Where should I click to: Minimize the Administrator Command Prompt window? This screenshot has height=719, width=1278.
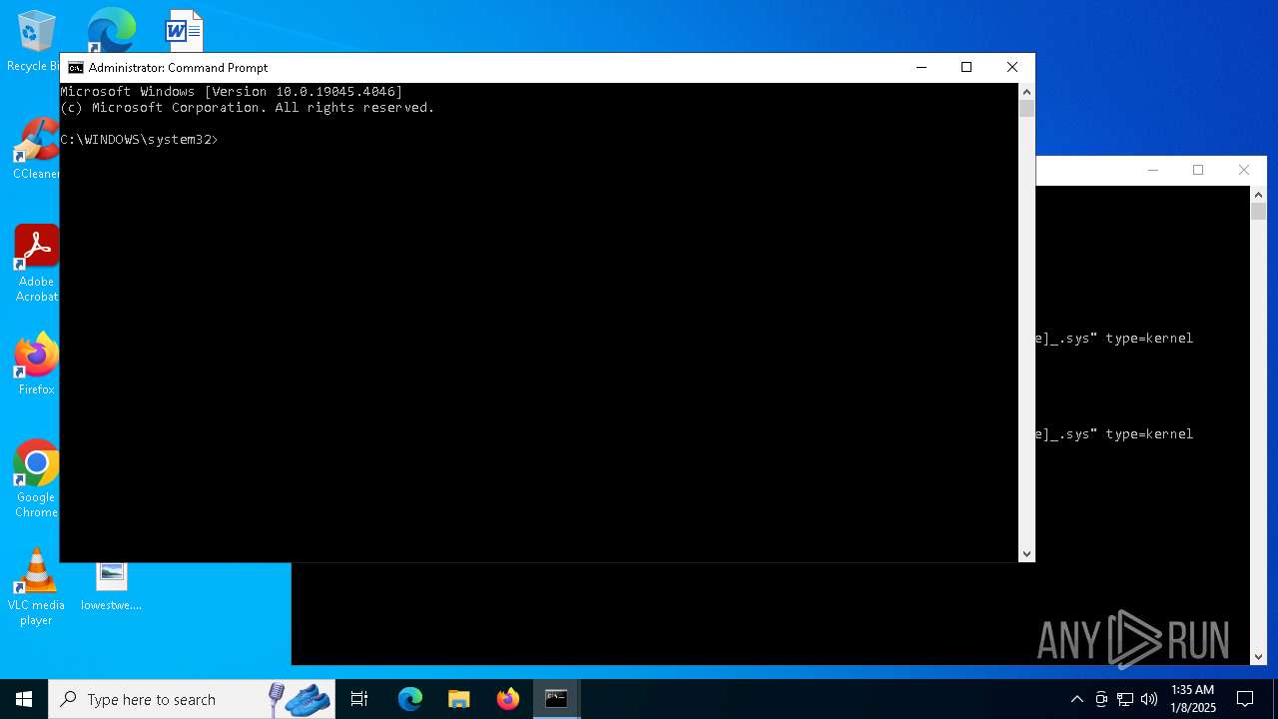(x=921, y=68)
